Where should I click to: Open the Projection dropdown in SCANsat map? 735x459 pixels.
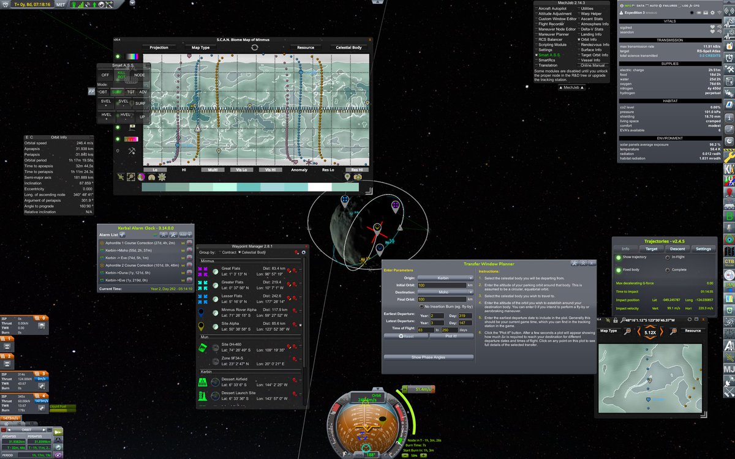point(159,47)
